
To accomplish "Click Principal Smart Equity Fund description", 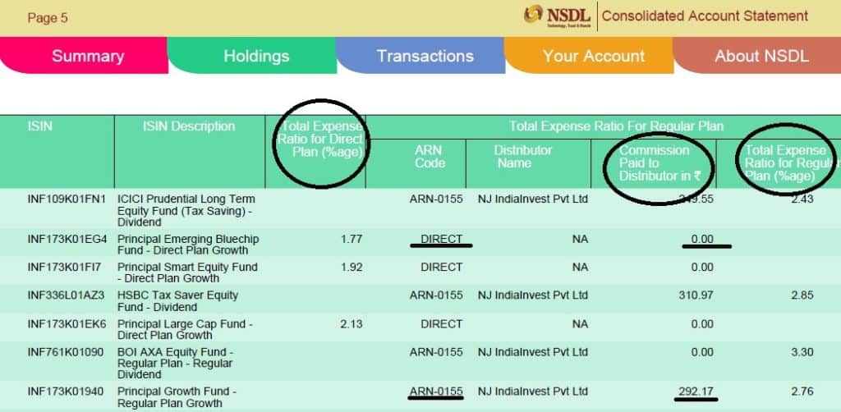I will 187,272.
